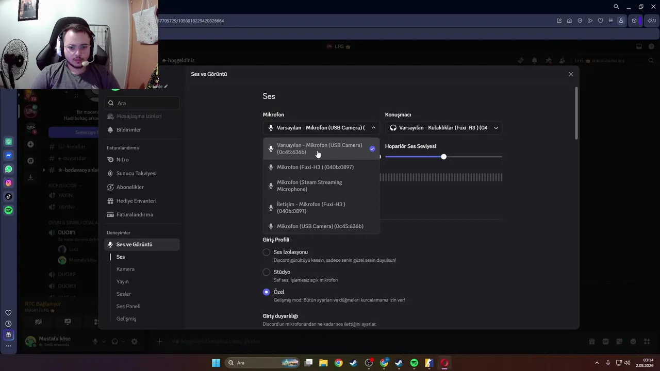Image resolution: width=660 pixels, height=371 pixels.
Task: Select the Stüdyo input profile
Action: click(x=267, y=272)
